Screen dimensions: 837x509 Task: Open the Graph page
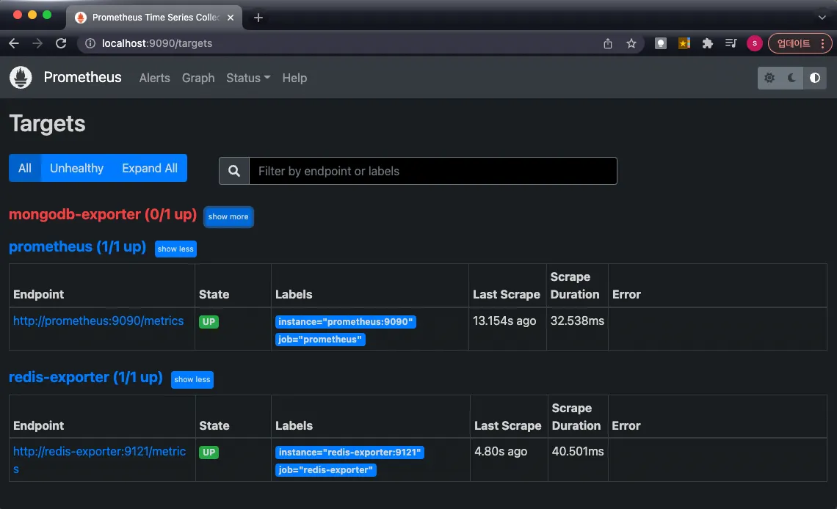pos(198,78)
